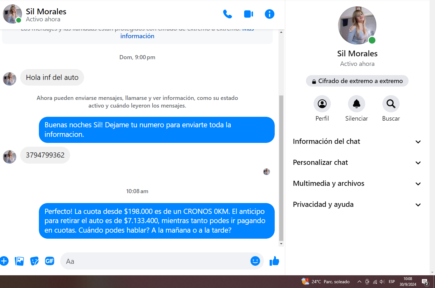Choose a sticker from the sticker icon

click(x=34, y=261)
